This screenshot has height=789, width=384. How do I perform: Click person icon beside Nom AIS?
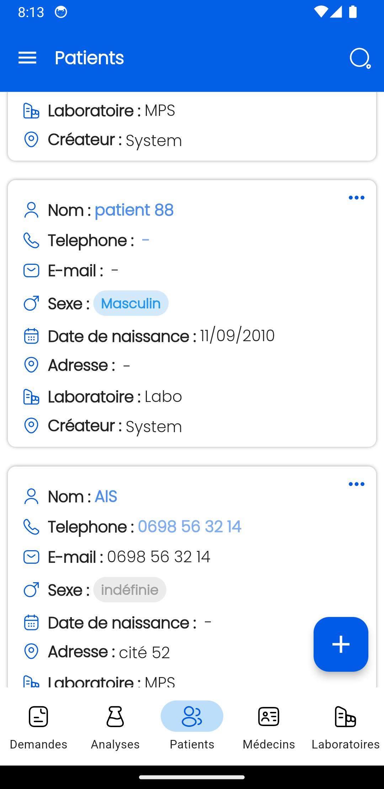[x=31, y=497]
